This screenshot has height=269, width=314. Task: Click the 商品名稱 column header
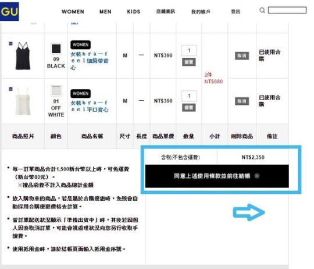pyautogui.click(x=92, y=136)
